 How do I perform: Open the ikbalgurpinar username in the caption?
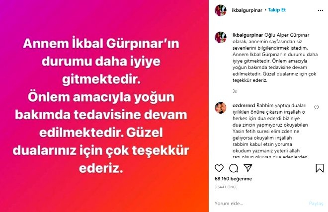pos(247,35)
